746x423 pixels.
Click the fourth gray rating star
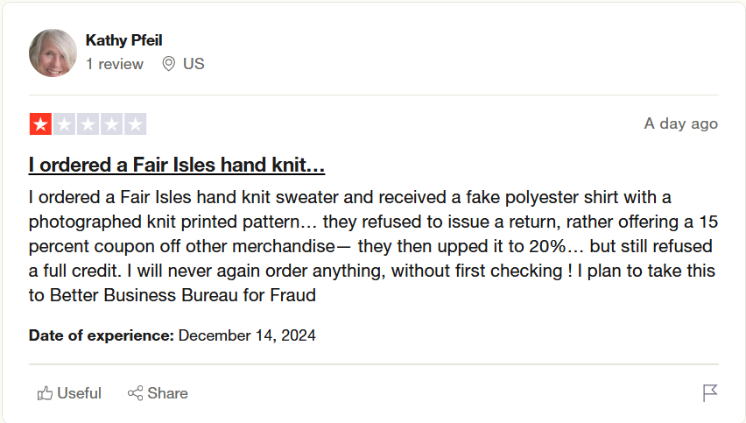point(111,124)
